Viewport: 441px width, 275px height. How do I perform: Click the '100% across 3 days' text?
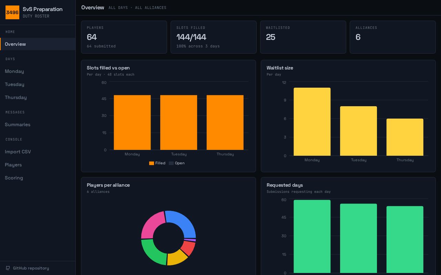click(x=198, y=46)
